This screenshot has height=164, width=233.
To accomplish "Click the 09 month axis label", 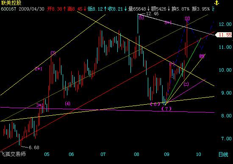I will pyautogui.click(x=166, y=154).
